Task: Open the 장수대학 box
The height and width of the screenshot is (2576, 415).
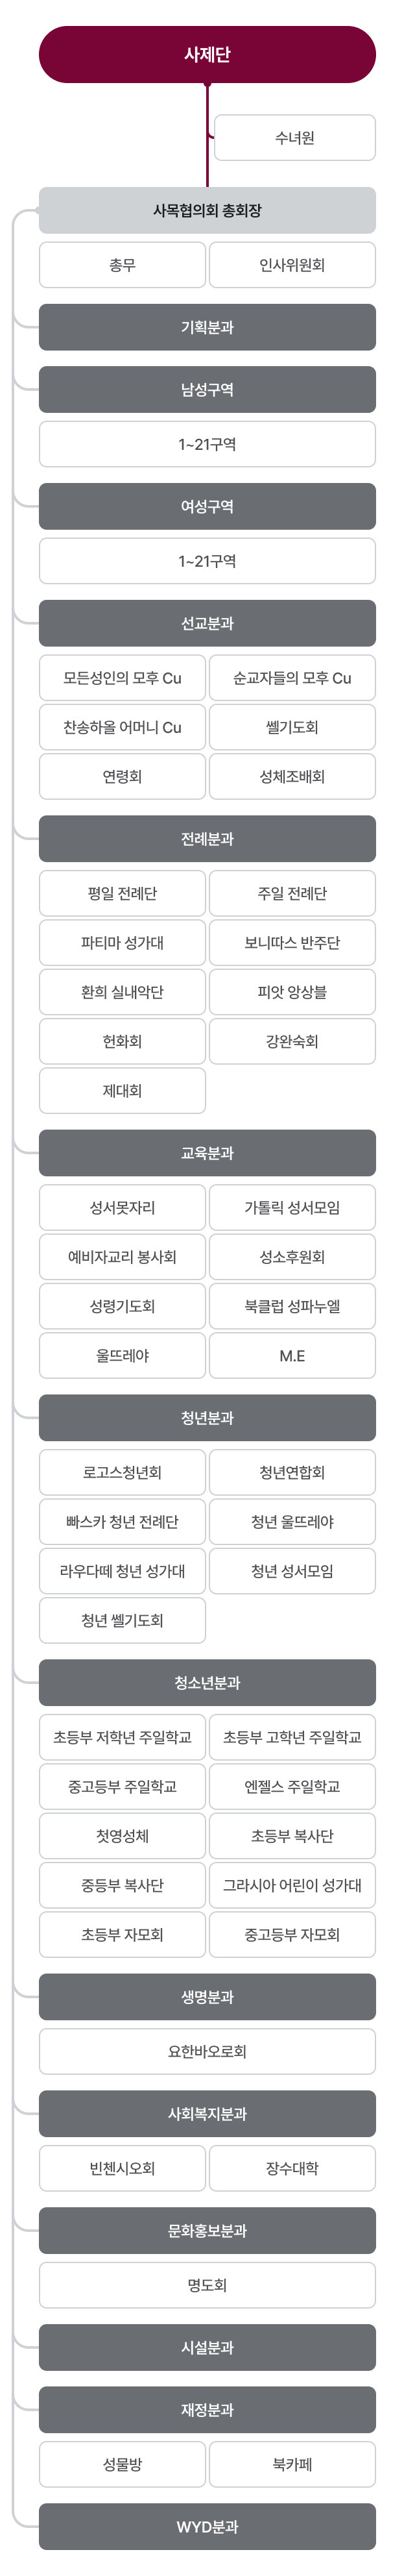Action: 292,2168
